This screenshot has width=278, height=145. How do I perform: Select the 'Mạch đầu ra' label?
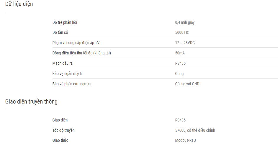pyautogui.click(x=62, y=64)
